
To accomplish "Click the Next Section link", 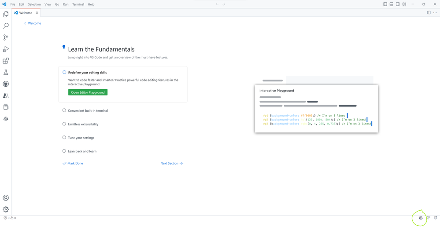I will point(171,163).
